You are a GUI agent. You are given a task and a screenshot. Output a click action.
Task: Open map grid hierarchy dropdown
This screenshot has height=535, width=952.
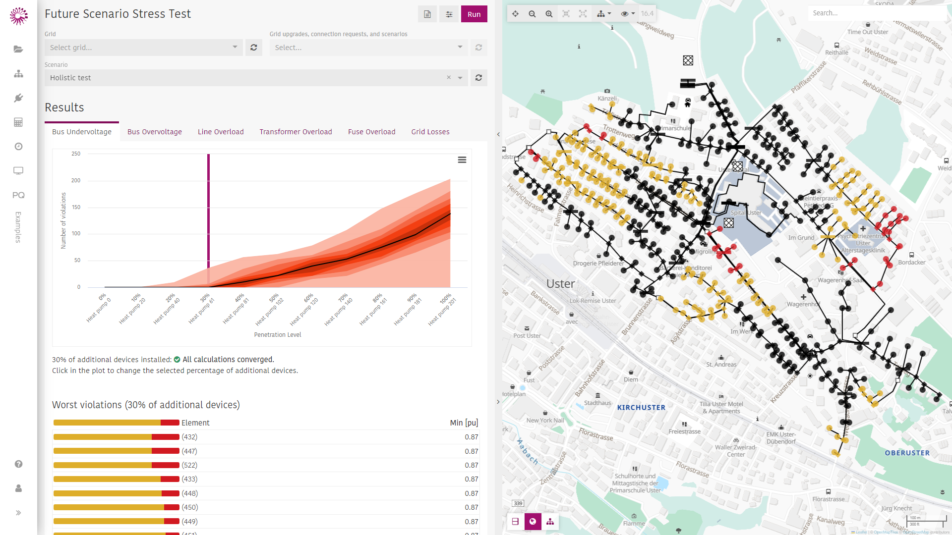pyautogui.click(x=604, y=14)
